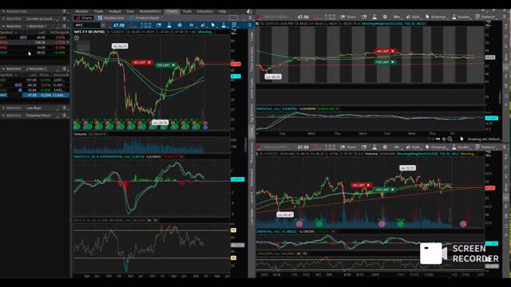Click the flask studies icon on the left WFC chart
The width and height of the screenshot is (511, 287).
point(169,25)
